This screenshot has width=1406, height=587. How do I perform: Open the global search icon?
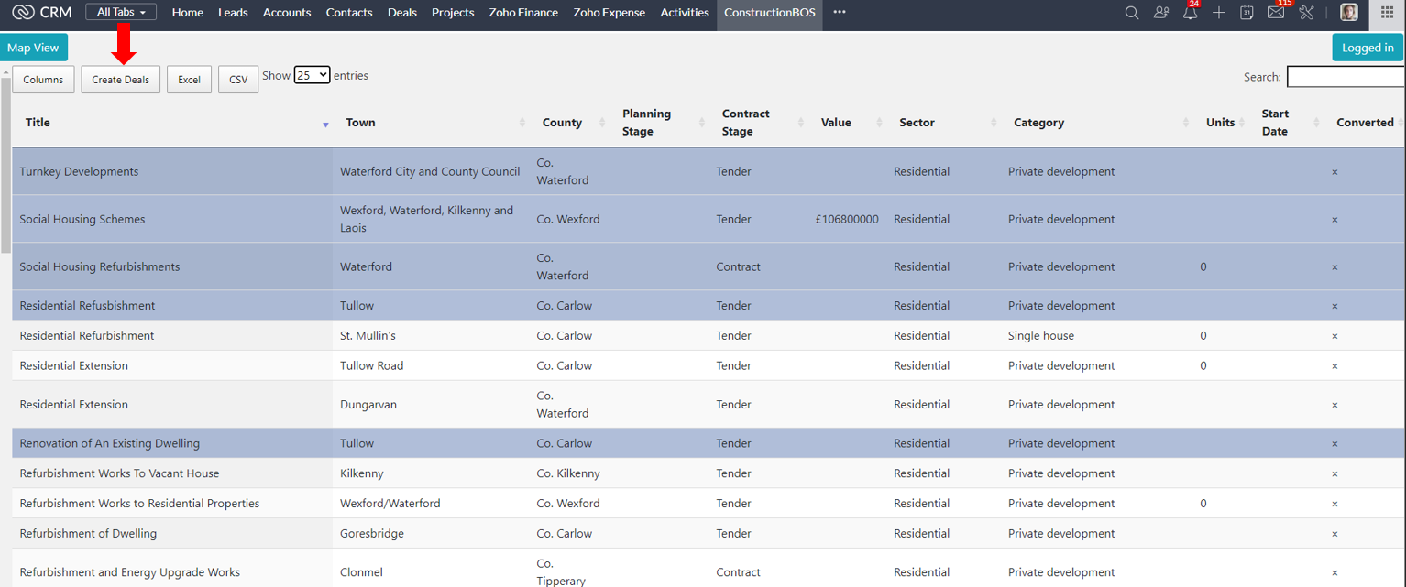click(x=1132, y=13)
